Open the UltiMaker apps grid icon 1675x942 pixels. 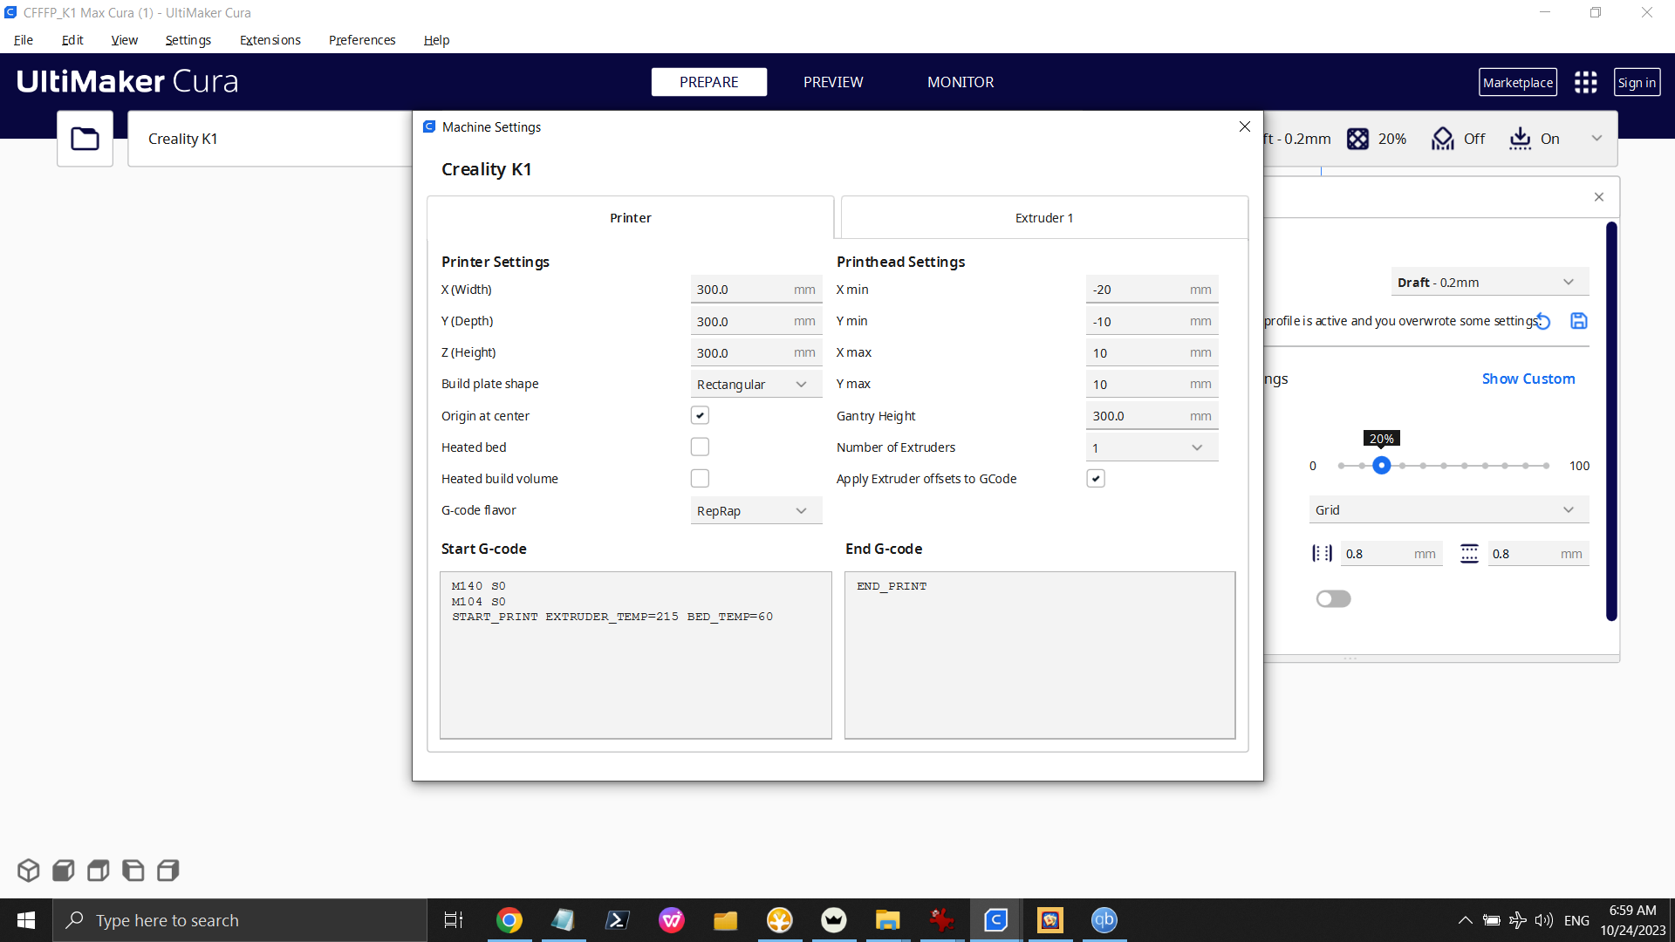tap(1585, 82)
